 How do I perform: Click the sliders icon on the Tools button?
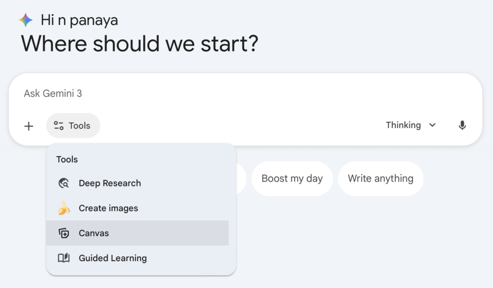(x=58, y=125)
